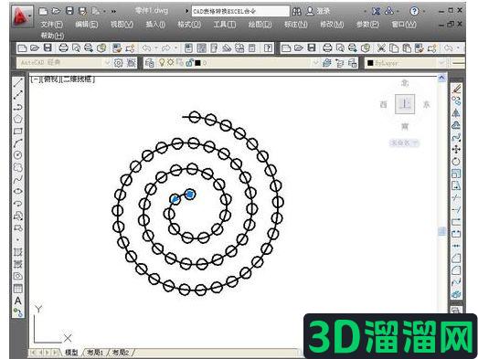Click the Paste clipboard icon
The height and width of the screenshot is (359, 478).
tap(407, 48)
